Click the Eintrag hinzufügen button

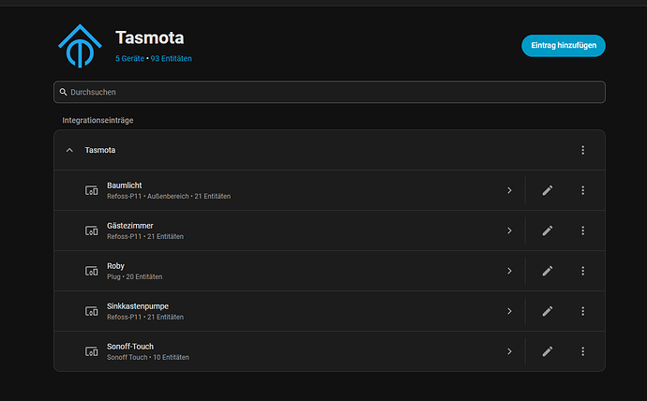pos(564,45)
